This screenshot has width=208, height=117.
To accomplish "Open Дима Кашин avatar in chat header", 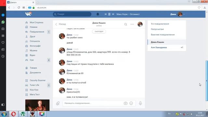I will tap(140, 24).
